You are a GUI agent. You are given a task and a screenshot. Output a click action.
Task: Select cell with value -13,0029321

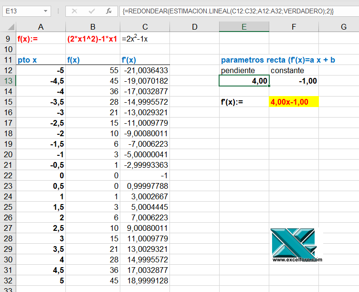point(145,112)
